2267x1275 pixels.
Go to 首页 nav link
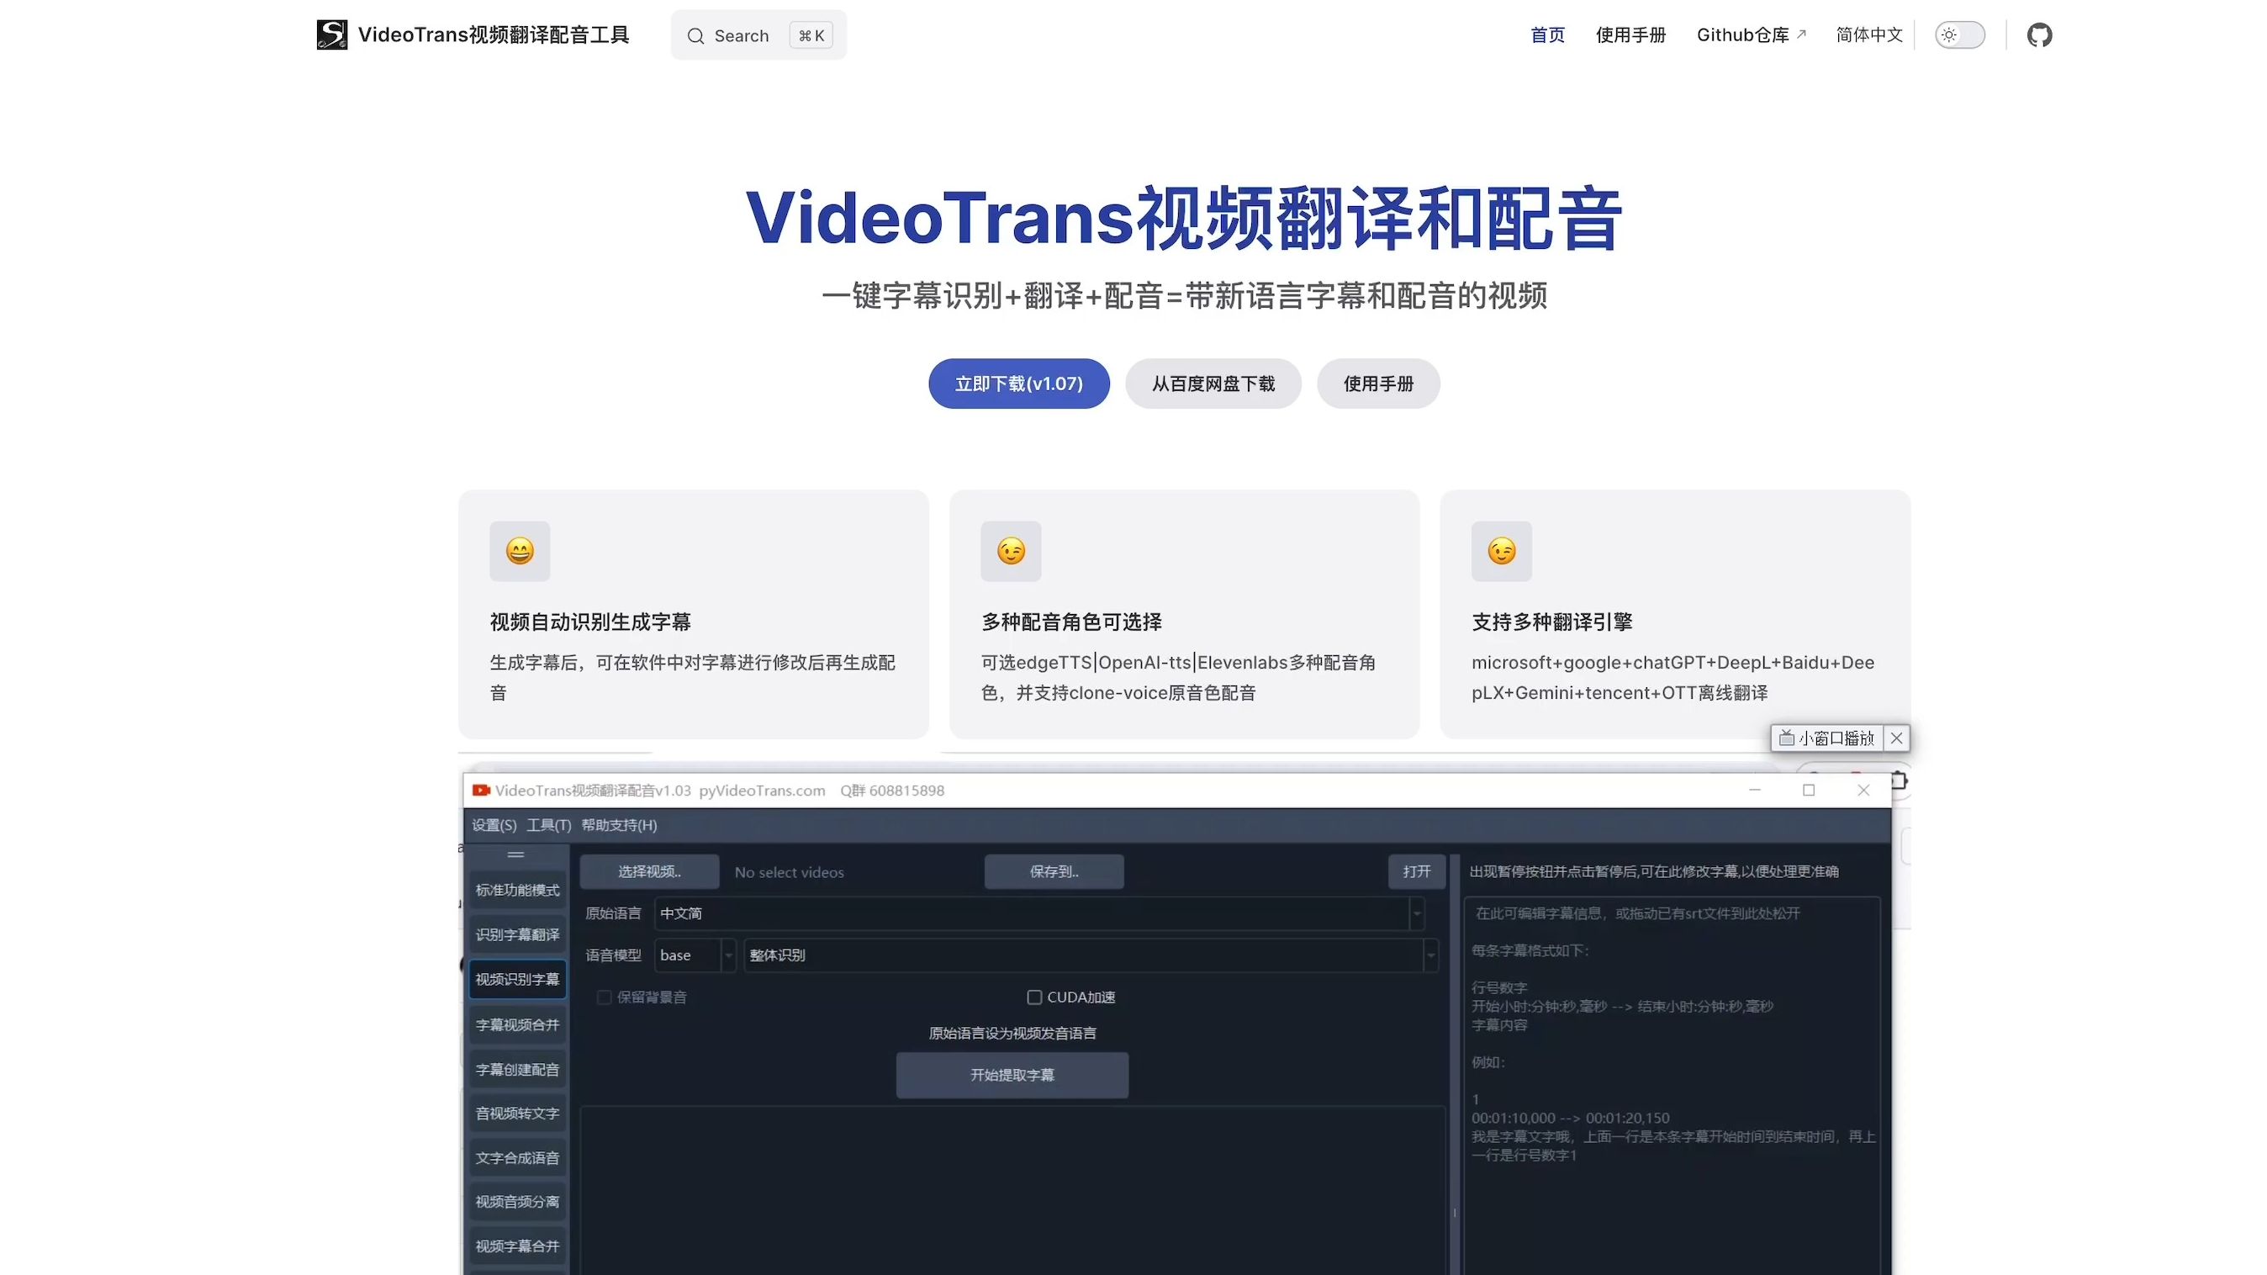[x=1547, y=35]
